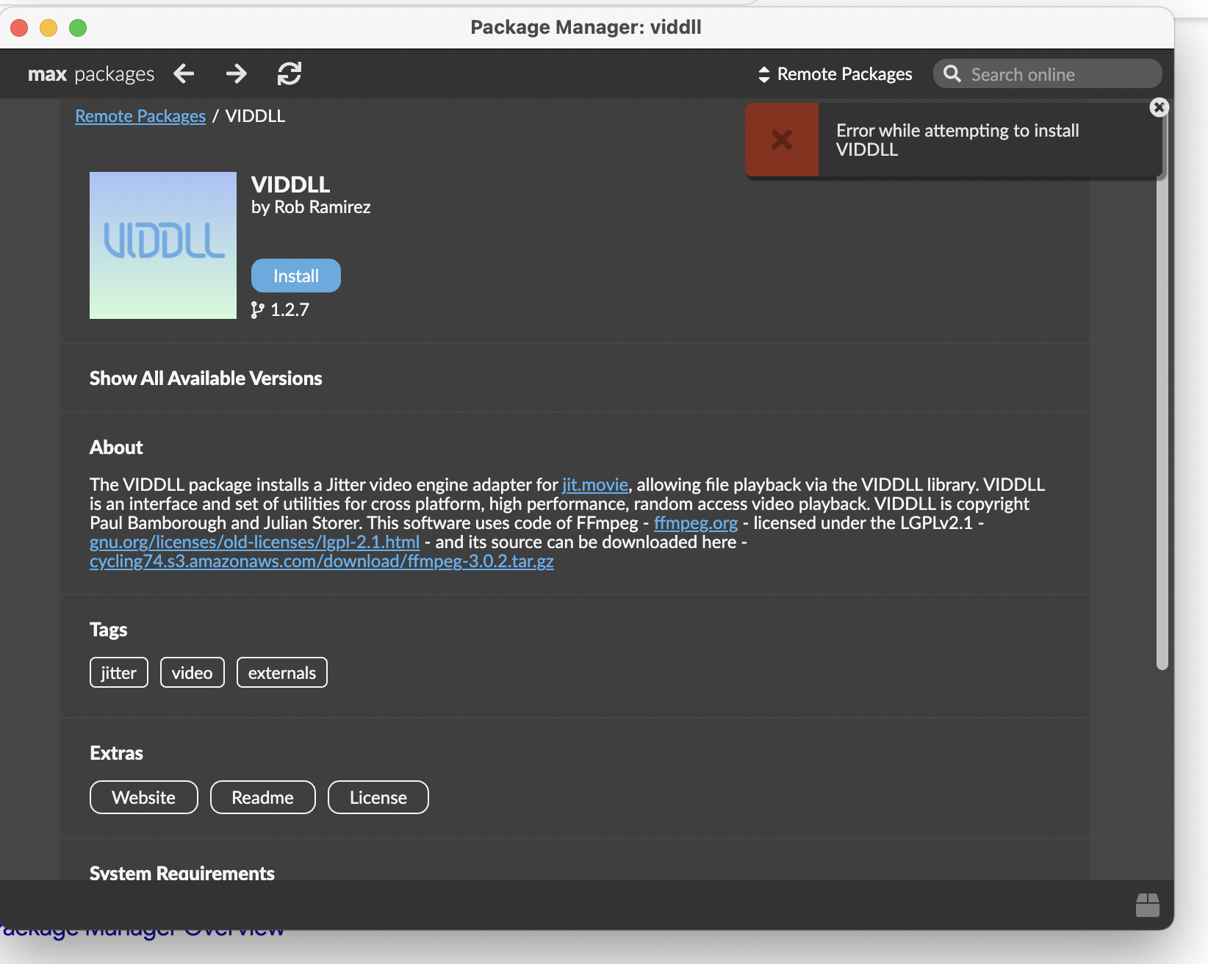Click the max packages home logo
1208x964 pixels.
pos(91,74)
